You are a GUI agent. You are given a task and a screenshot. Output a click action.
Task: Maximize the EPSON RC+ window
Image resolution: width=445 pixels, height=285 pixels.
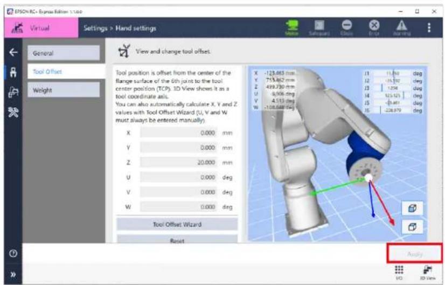[x=417, y=11]
